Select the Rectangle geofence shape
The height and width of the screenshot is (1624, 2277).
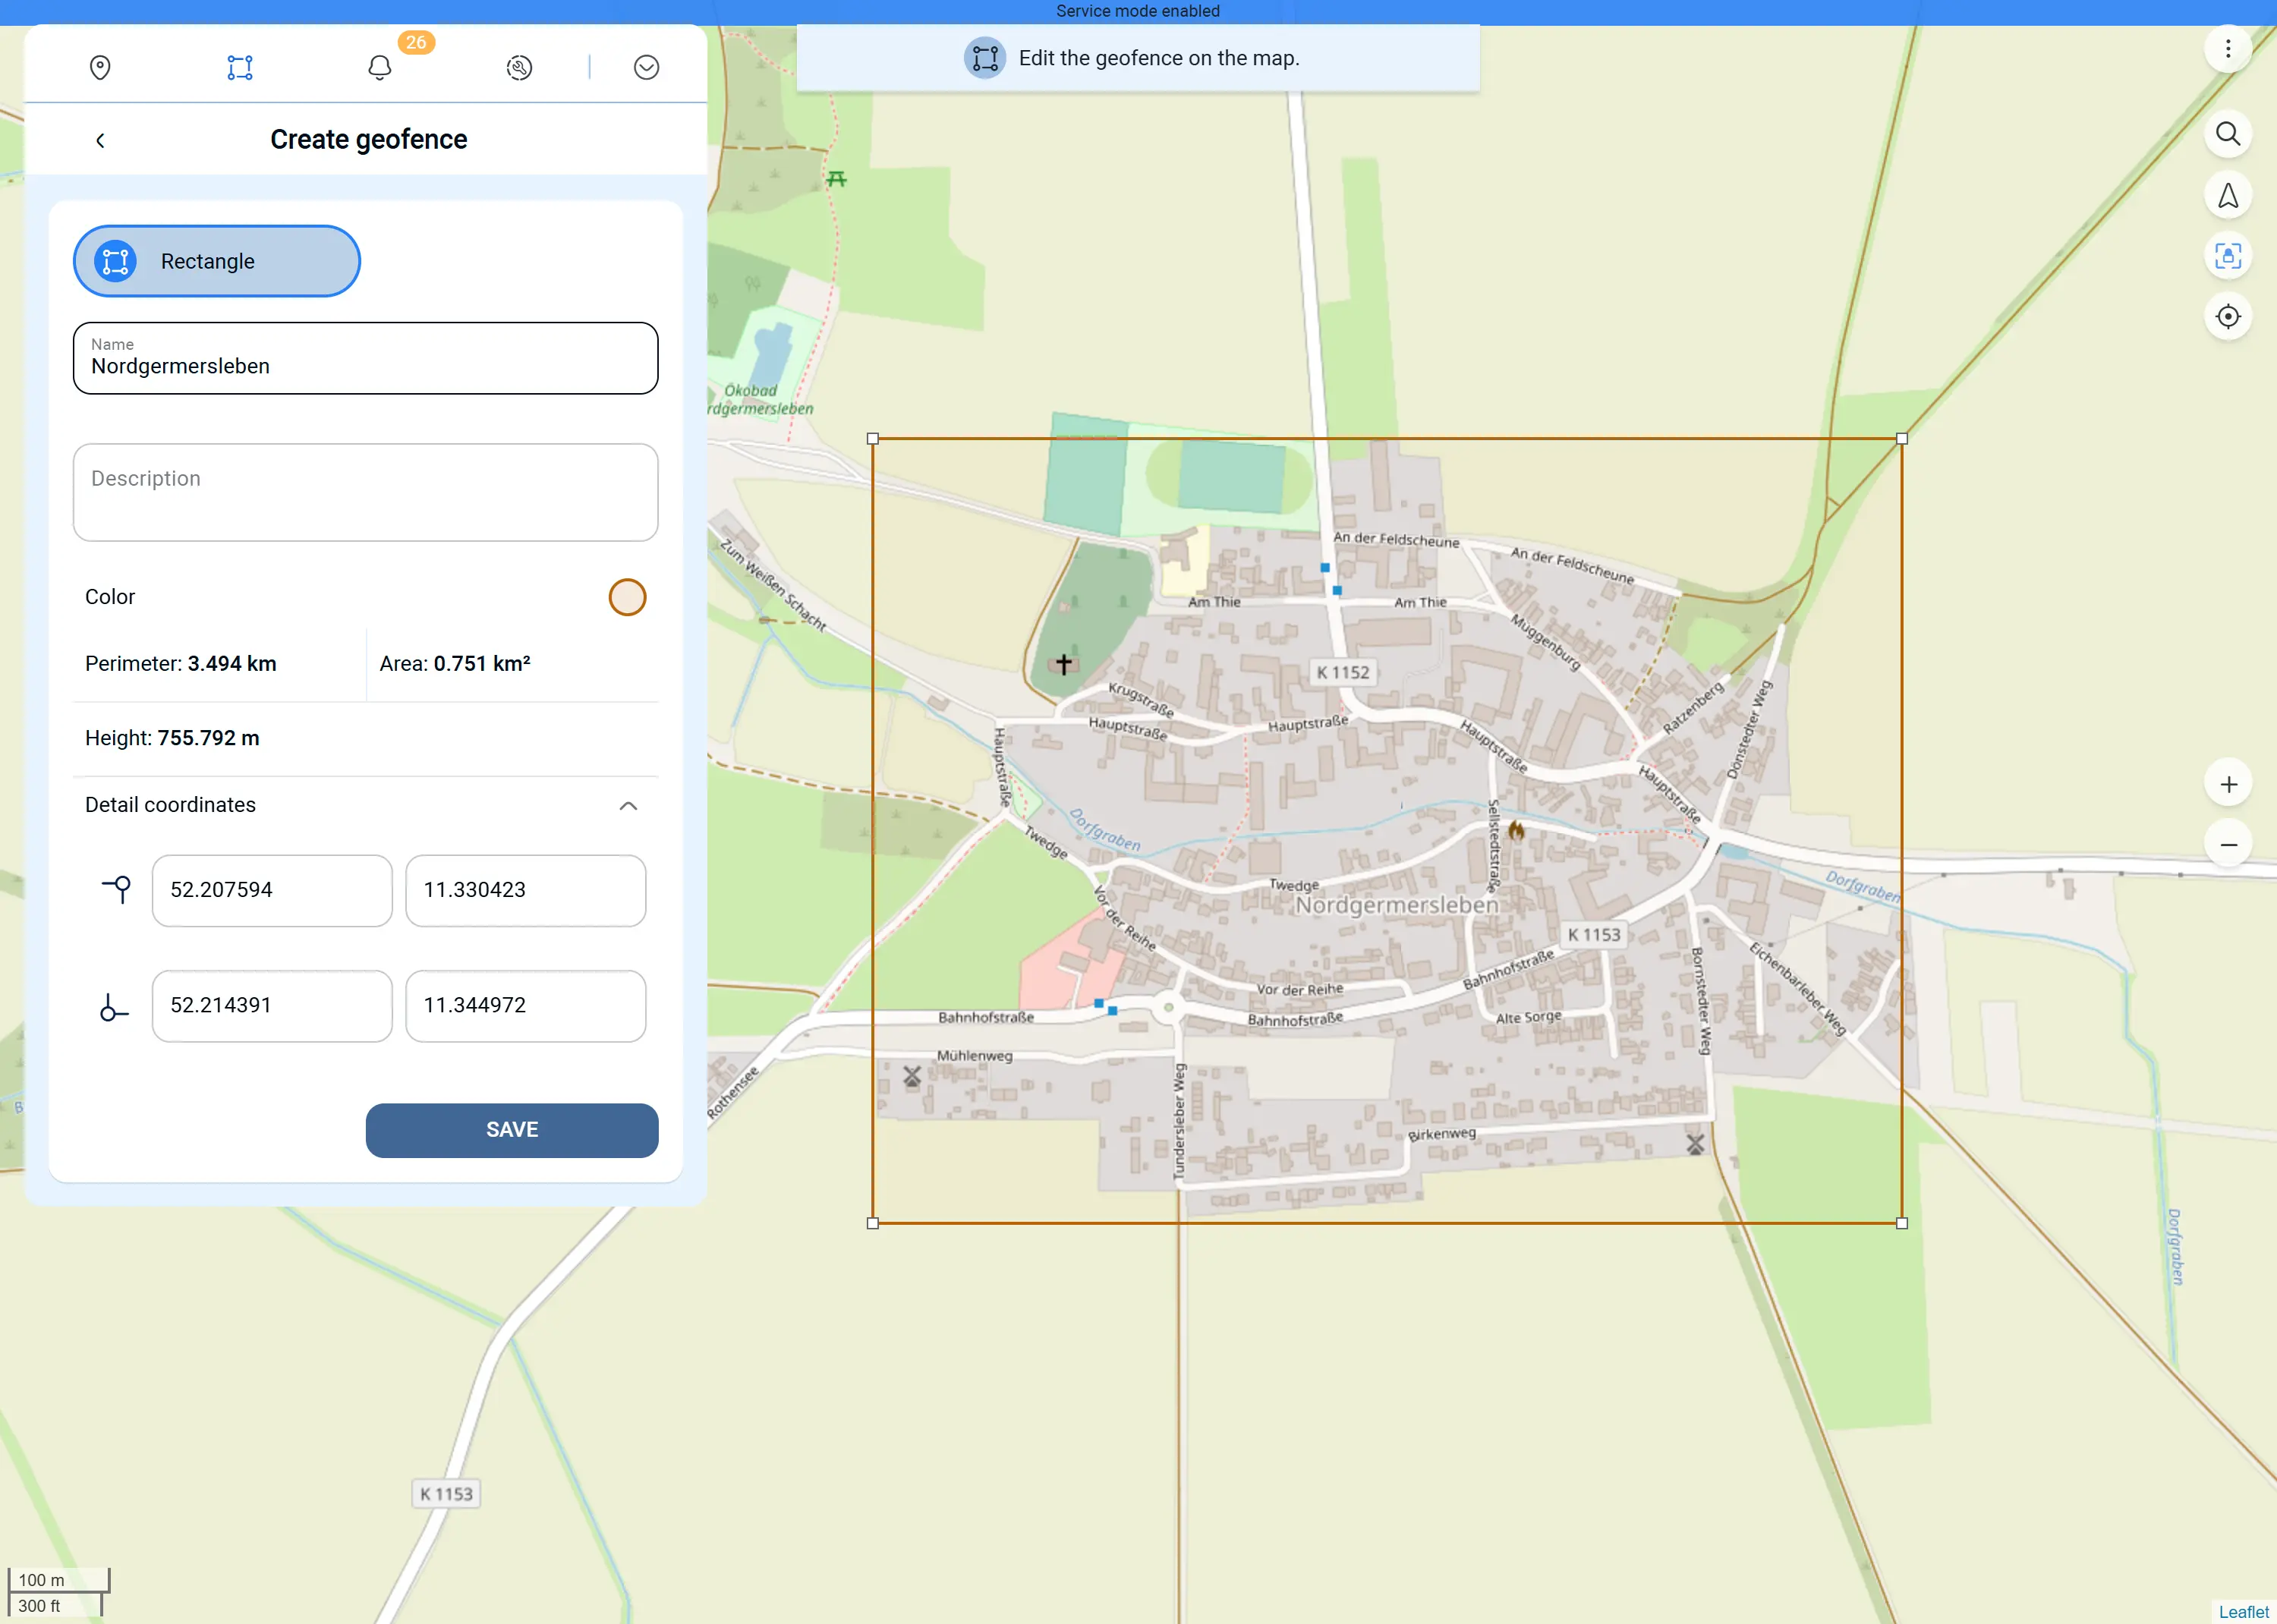216,261
